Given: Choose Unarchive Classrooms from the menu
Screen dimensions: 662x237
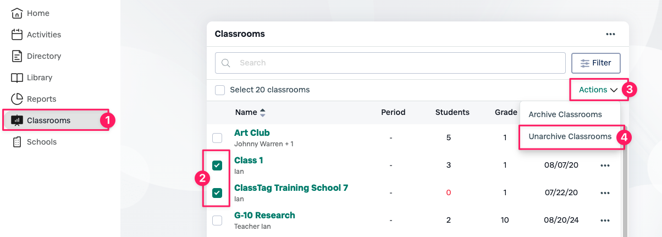Looking at the screenshot, I should click(570, 136).
